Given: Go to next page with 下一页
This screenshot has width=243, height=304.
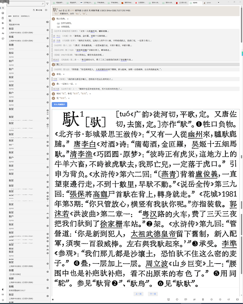Looking at the screenshot, I should (152, 294).
